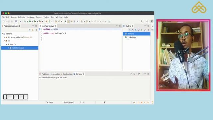213x120 pixels.
Task: Open the Help menu
Action: (66, 17)
